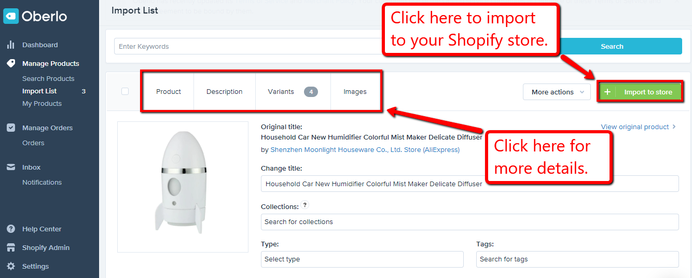
Task: Click the Settings gear icon
Action: click(x=11, y=266)
